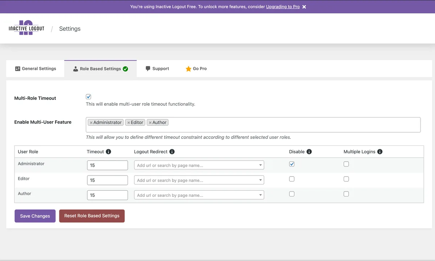
Task: Open the Author logout redirect dropdown
Action: (199, 195)
